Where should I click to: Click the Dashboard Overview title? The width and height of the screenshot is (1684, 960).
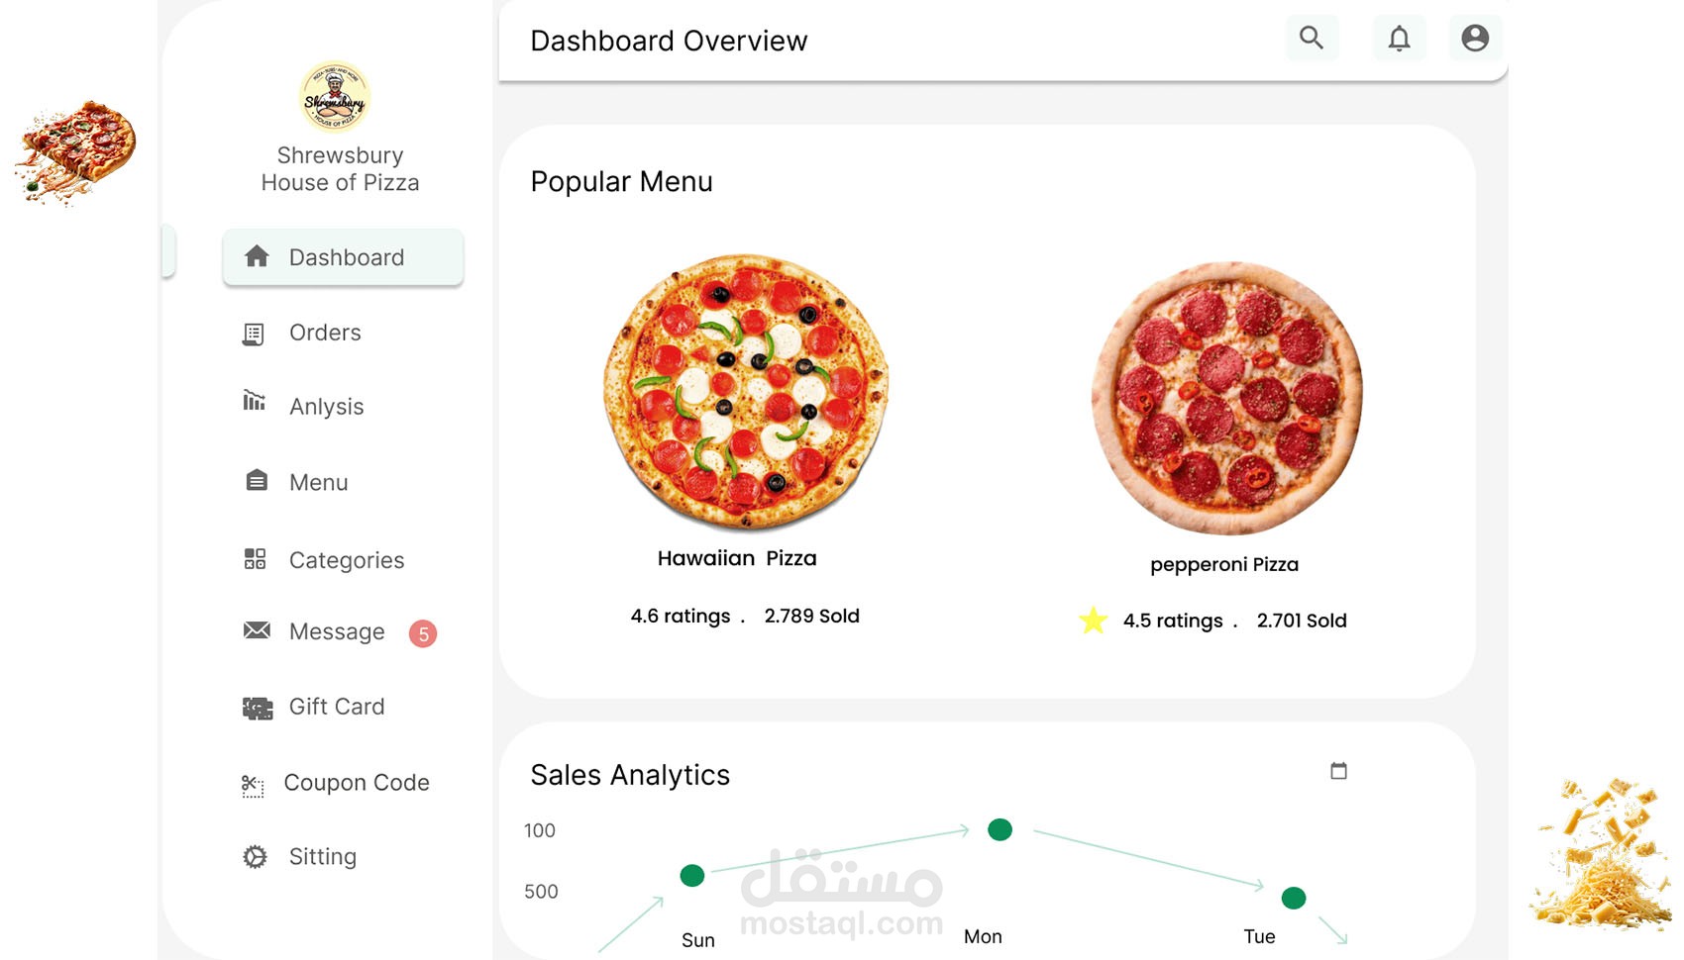point(669,41)
